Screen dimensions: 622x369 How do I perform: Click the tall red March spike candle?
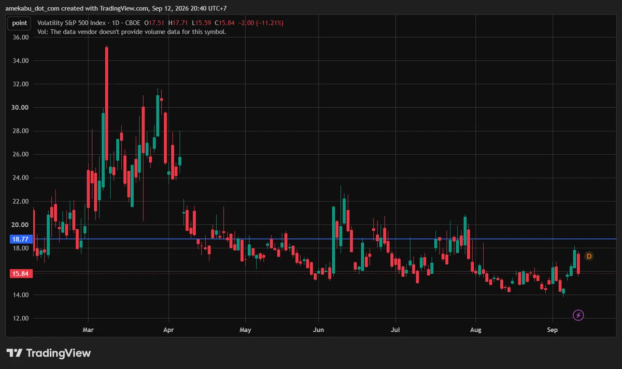[x=107, y=104]
